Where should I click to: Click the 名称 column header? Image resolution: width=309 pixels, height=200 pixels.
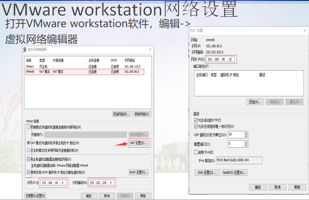tap(29, 60)
